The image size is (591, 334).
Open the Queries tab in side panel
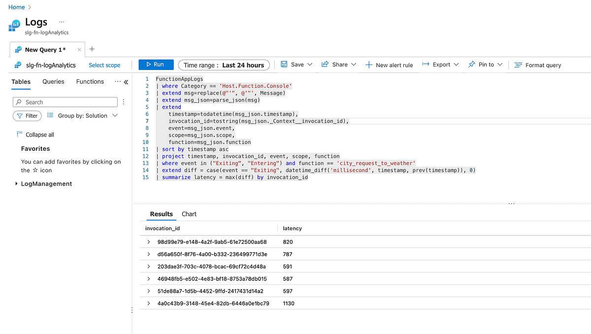[53, 82]
